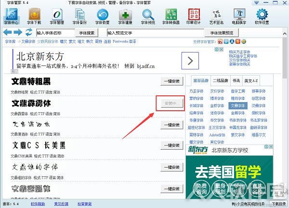Refresh page with circular arrows icon
This screenshot has height=208, width=289.
click(x=29, y=32)
